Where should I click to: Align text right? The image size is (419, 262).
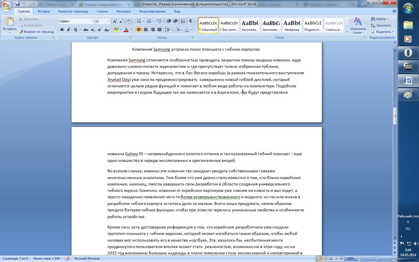point(152,30)
